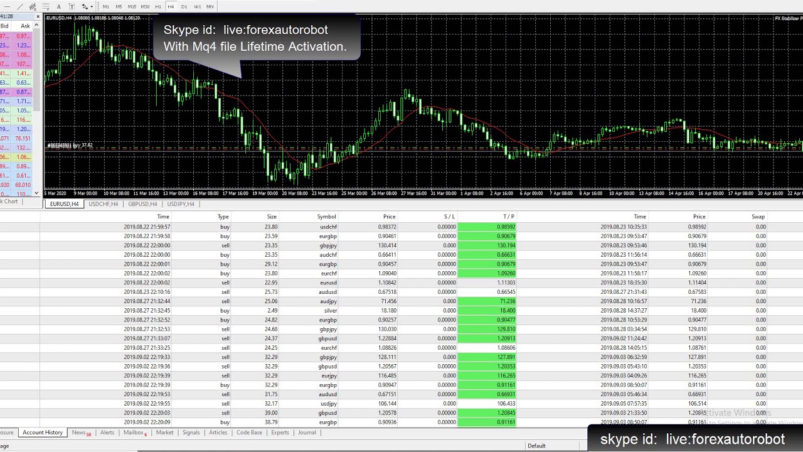Image resolution: width=803 pixels, height=452 pixels.
Task: Toggle the H4 timeframe button
Action: point(171,7)
